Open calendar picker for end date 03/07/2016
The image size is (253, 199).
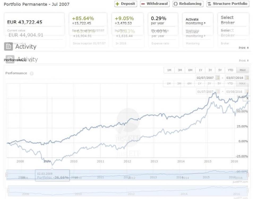pyautogui.click(x=247, y=78)
